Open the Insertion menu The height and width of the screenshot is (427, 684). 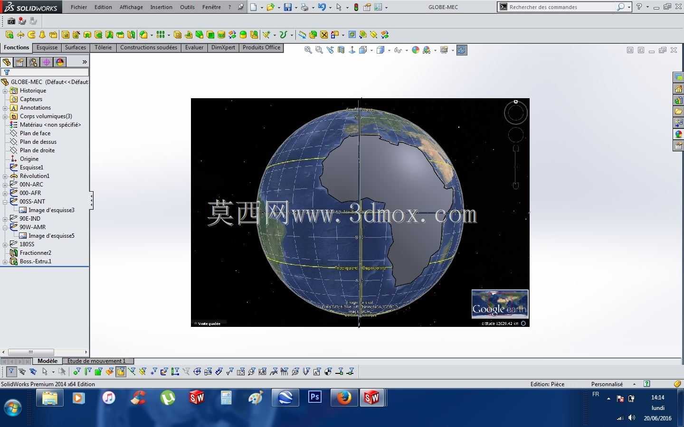coord(161,7)
